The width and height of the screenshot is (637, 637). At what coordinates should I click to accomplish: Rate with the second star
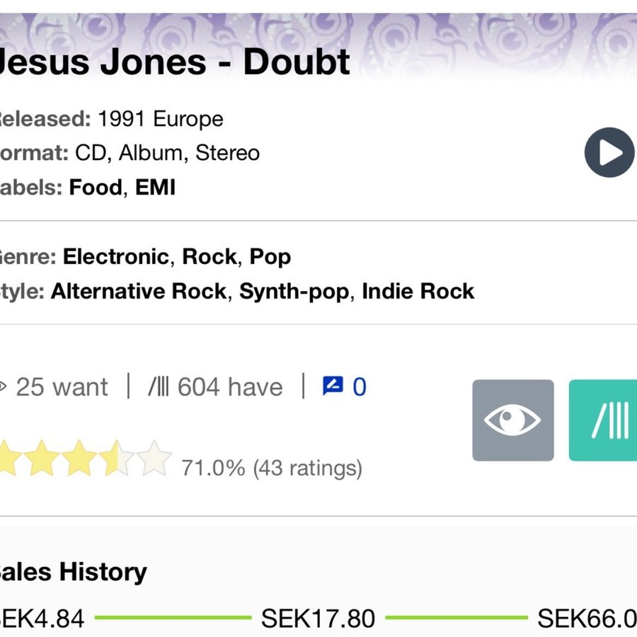[42, 458]
